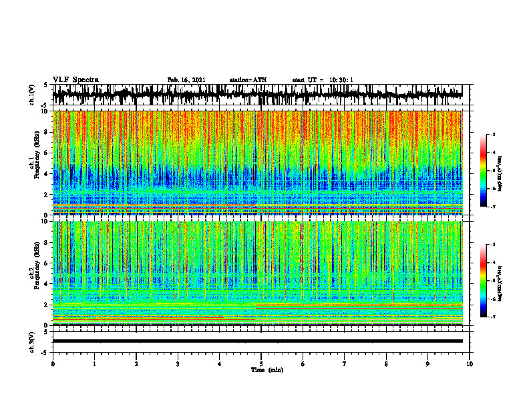Click the ch.1 colorbar log(PSD) label
529x408 pixels.
click(x=500, y=174)
